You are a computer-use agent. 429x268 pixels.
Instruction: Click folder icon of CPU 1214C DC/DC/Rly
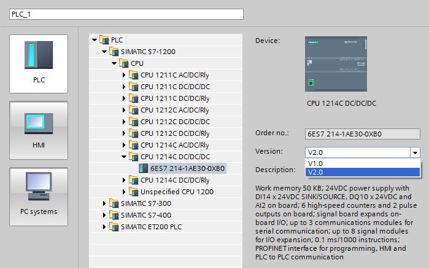point(134,180)
